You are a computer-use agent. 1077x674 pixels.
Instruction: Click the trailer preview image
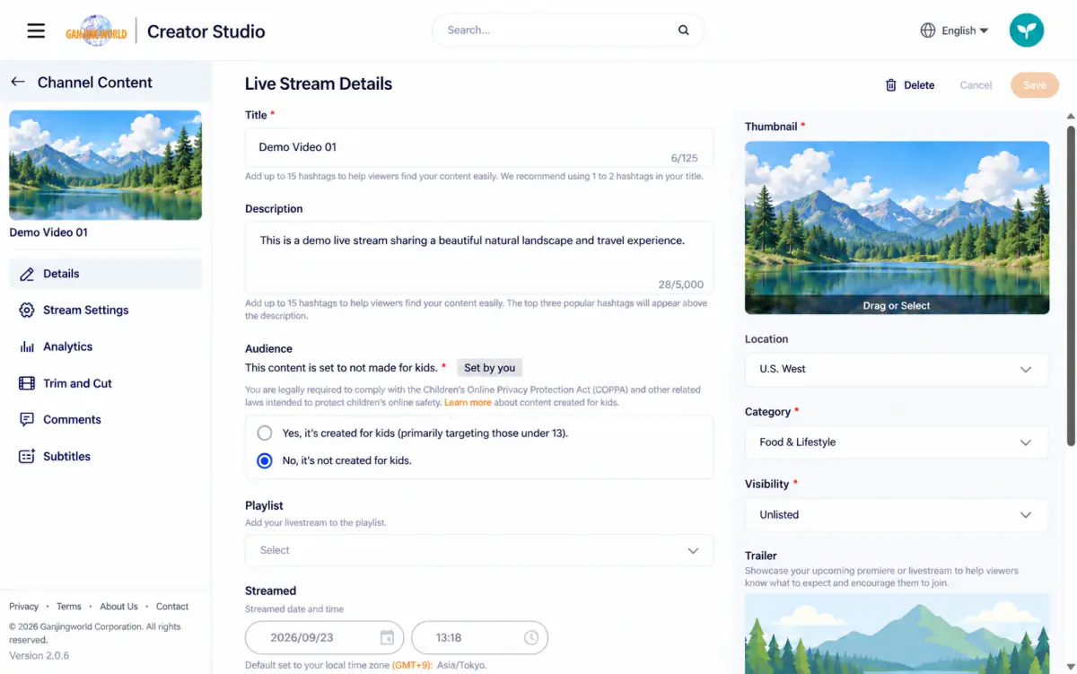(897, 634)
